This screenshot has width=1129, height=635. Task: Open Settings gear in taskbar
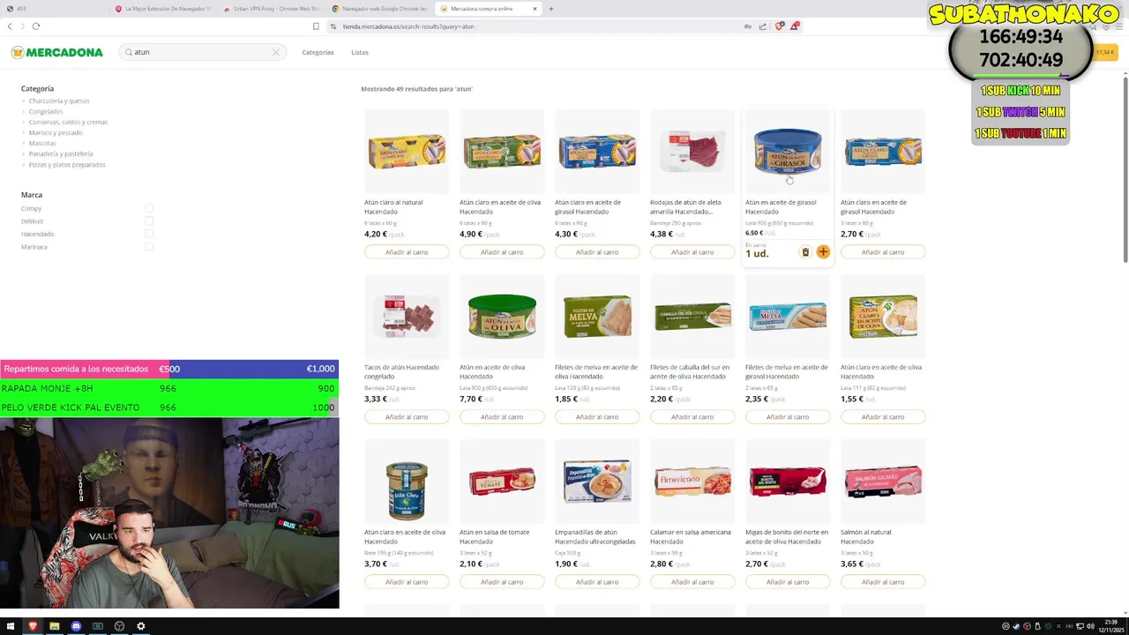point(140,626)
